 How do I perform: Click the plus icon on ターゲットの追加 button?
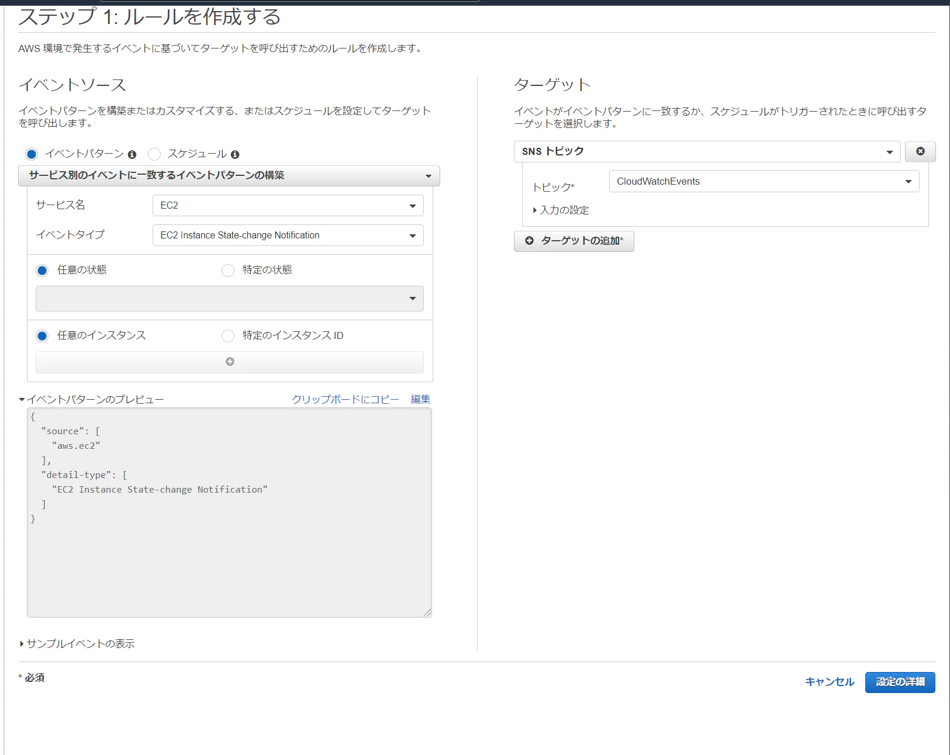[x=529, y=241]
